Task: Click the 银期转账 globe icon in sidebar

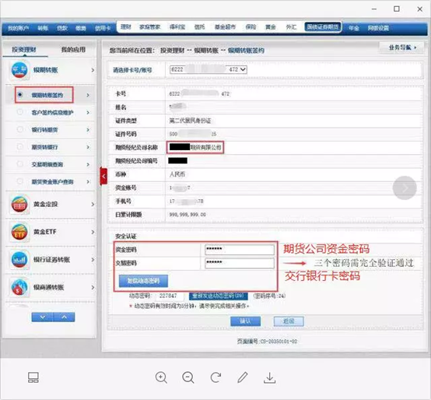Action: pyautogui.click(x=19, y=70)
